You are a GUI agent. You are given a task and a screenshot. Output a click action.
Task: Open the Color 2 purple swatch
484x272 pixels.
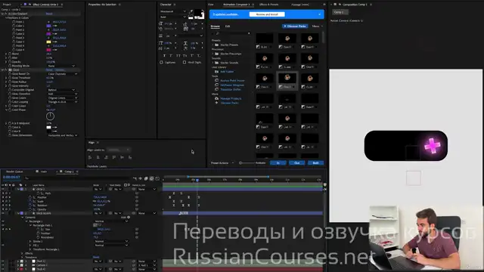pyautogui.click(x=48, y=33)
